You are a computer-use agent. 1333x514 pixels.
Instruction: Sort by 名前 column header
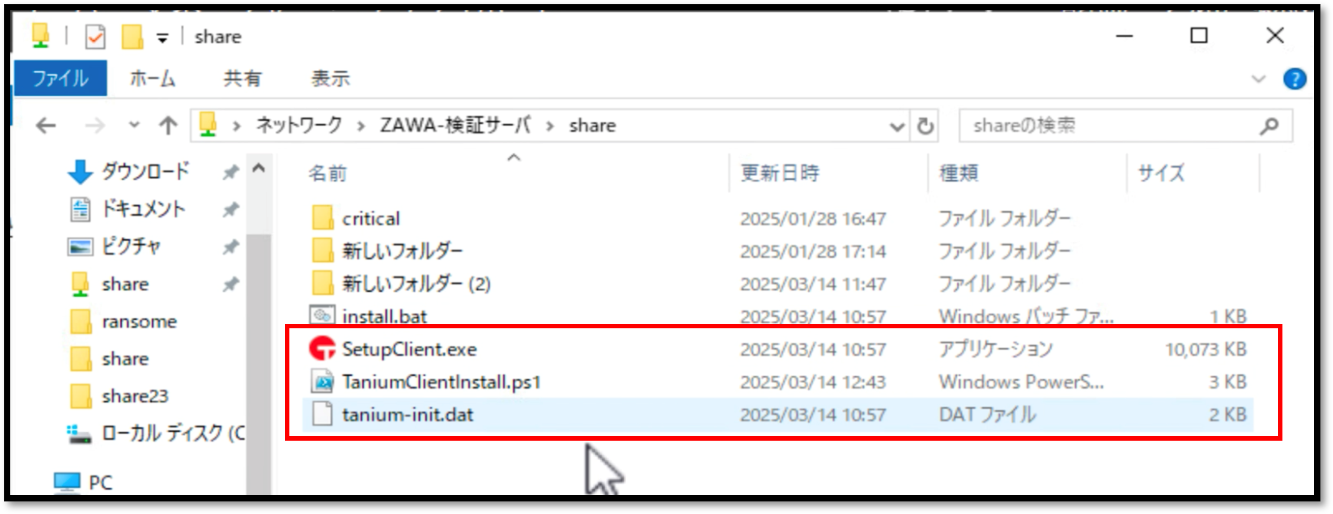click(327, 173)
